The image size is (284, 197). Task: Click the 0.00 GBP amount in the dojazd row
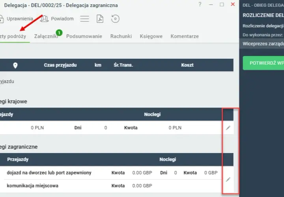point(142,173)
